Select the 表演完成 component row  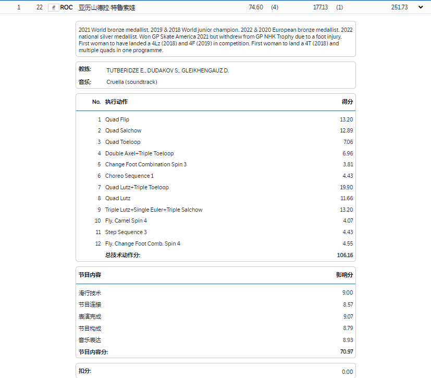tap(216, 316)
